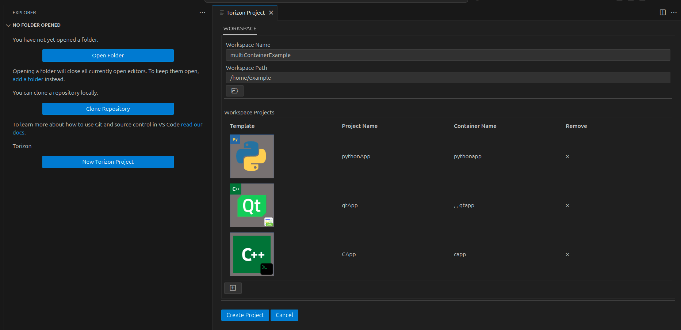This screenshot has height=330, width=681.
Task: Select the Torizon Project editor tab
Action: pos(245,13)
